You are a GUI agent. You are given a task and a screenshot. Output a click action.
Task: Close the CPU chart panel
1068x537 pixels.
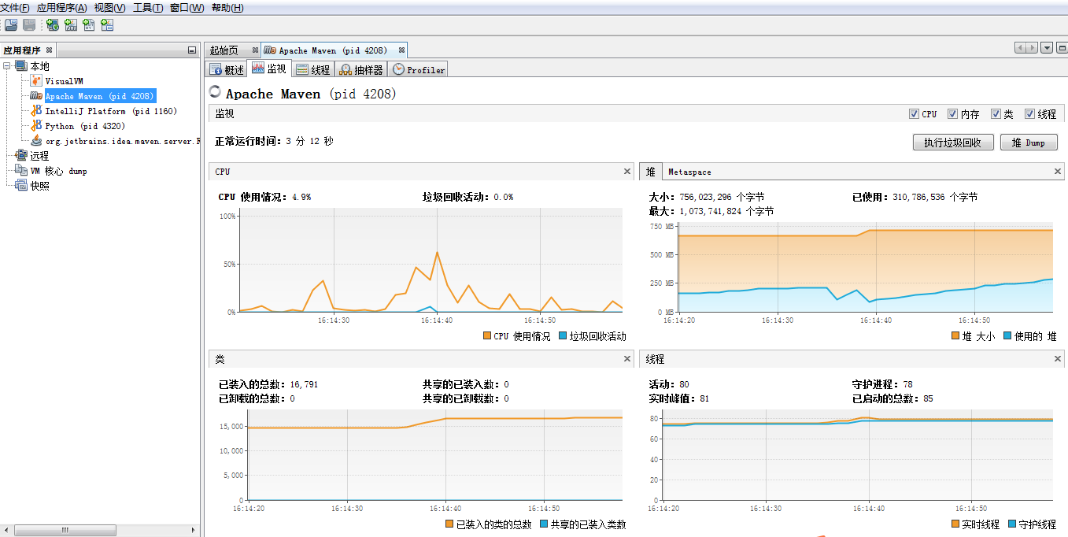[x=627, y=171]
